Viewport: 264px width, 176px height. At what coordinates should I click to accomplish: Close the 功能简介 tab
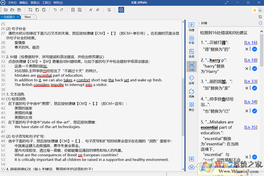coord(18,17)
